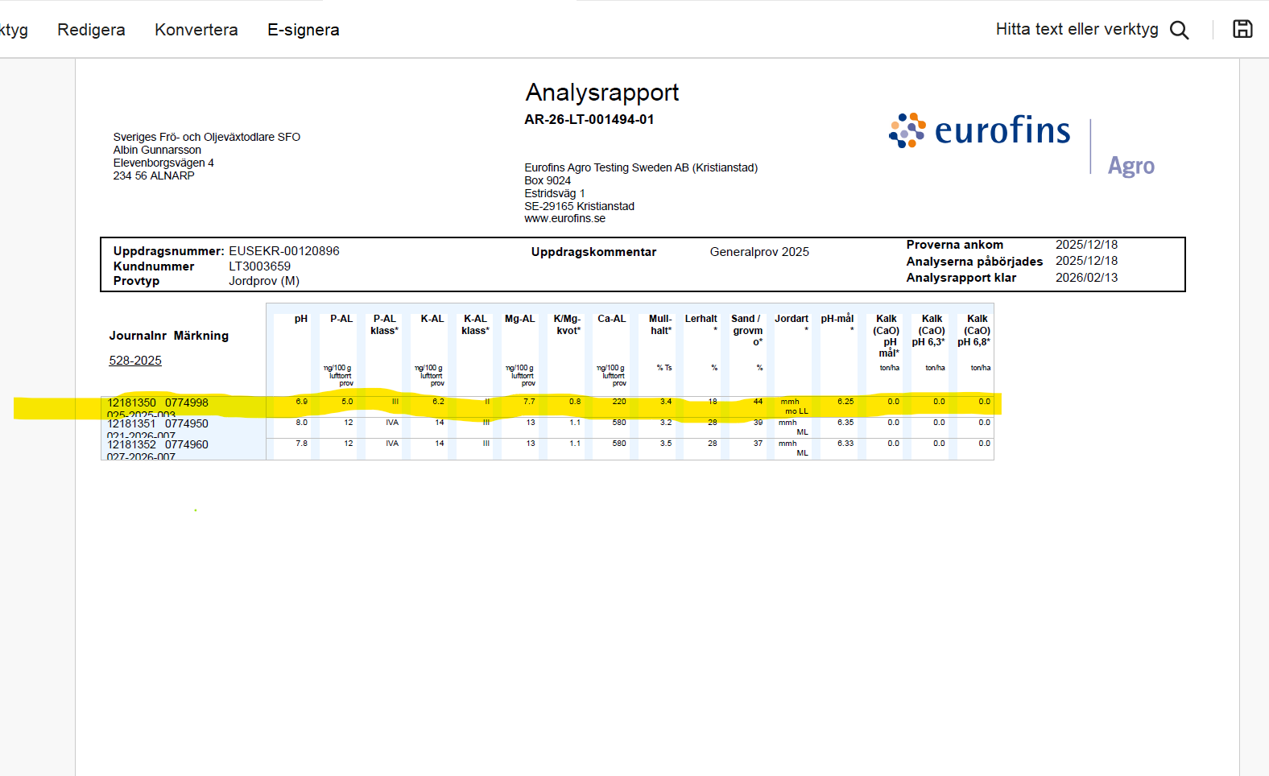Follow the 528-2025 underlined link
This screenshot has width=1269, height=776.
135,361
